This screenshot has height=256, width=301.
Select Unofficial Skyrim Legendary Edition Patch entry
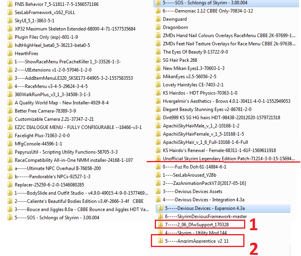pos(229,159)
